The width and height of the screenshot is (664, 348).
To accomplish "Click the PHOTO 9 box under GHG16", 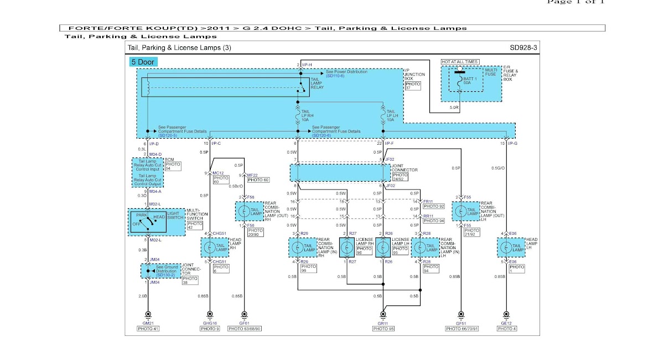I will 210,329.
